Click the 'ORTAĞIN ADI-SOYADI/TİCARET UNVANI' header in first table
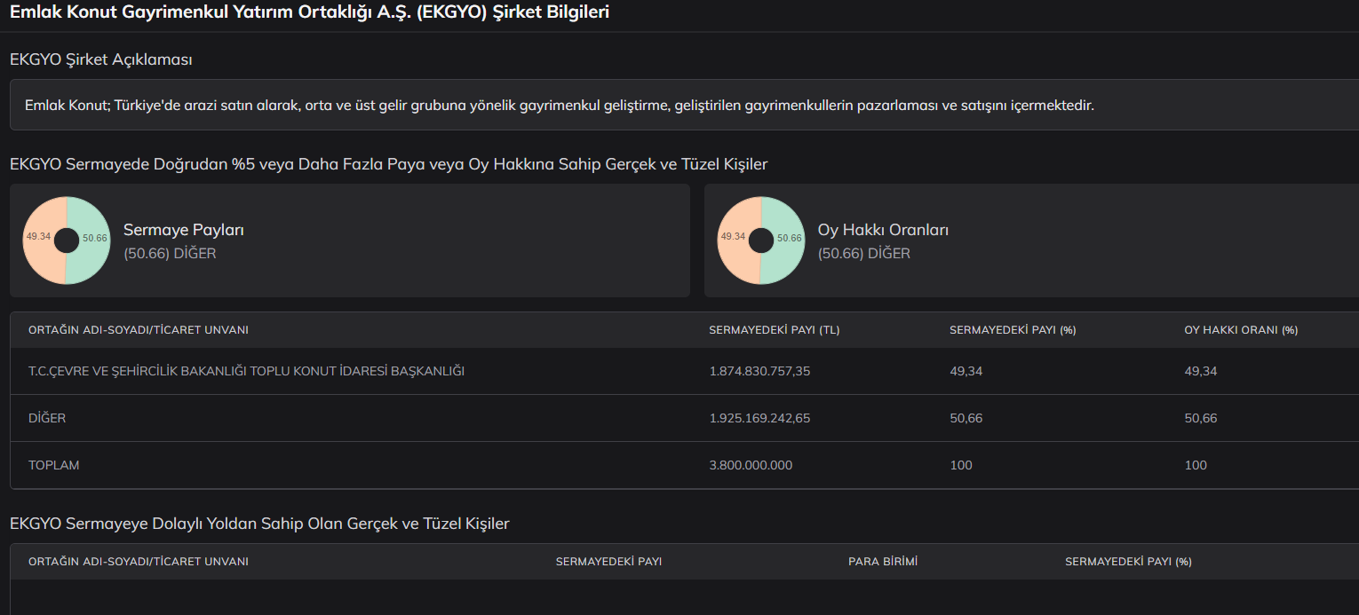The width and height of the screenshot is (1359, 615). pyautogui.click(x=139, y=330)
